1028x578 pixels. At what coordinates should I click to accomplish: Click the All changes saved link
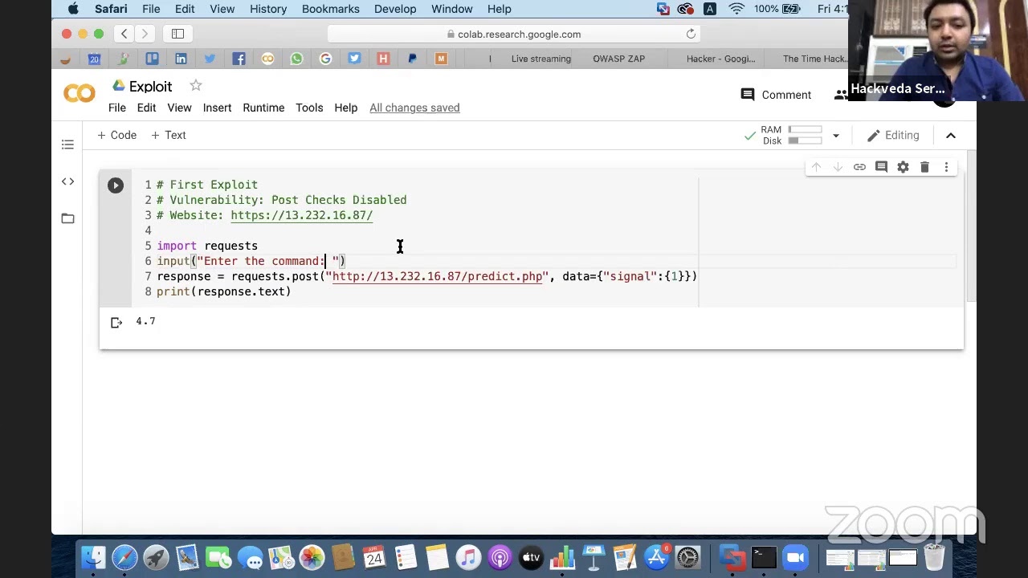(x=414, y=108)
